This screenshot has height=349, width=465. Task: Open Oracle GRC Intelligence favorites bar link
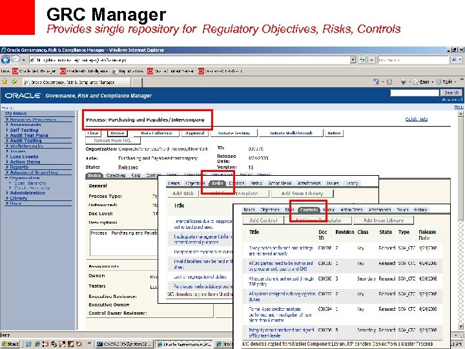tap(83, 71)
